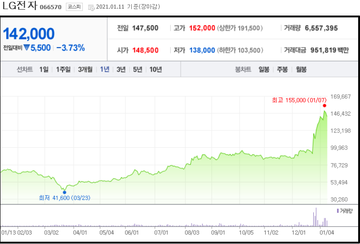Select the 5년 chart range

(138, 69)
